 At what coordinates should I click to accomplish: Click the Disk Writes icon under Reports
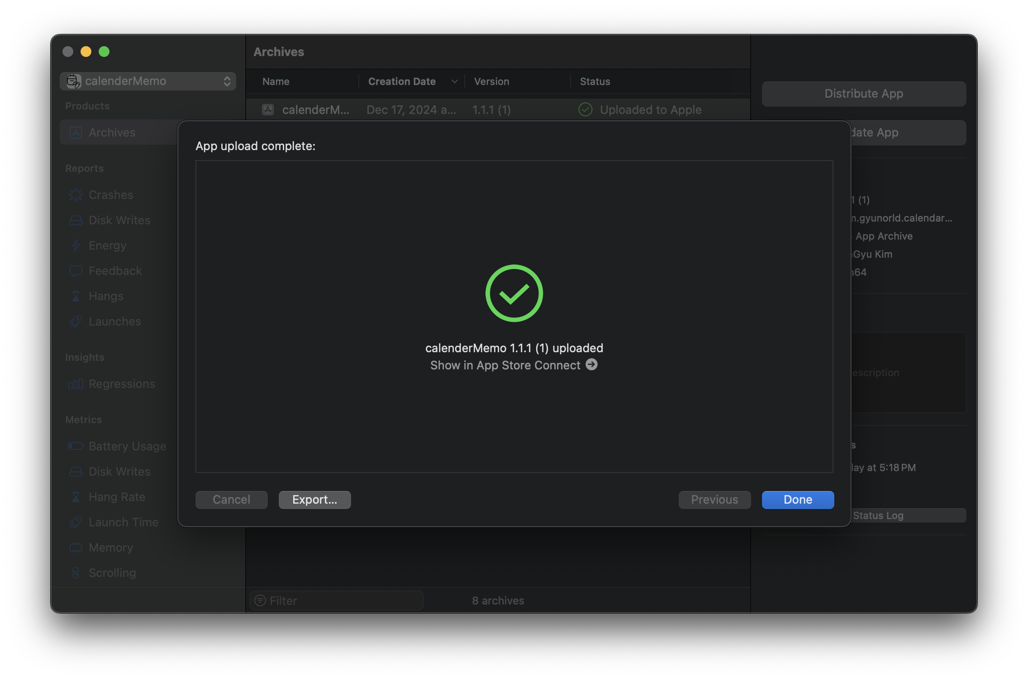point(76,220)
